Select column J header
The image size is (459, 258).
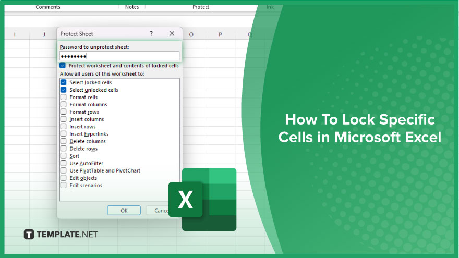44,34
